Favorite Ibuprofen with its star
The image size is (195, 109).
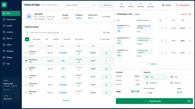[x=26, y=69]
